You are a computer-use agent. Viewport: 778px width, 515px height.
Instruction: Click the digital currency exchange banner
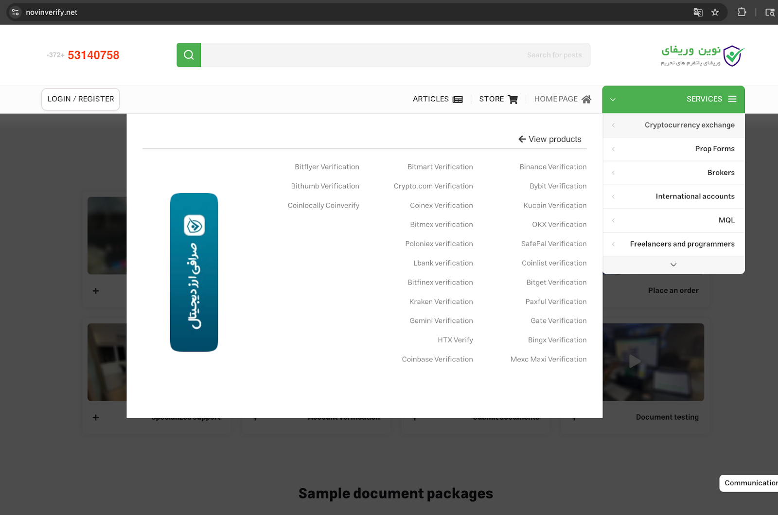point(194,272)
